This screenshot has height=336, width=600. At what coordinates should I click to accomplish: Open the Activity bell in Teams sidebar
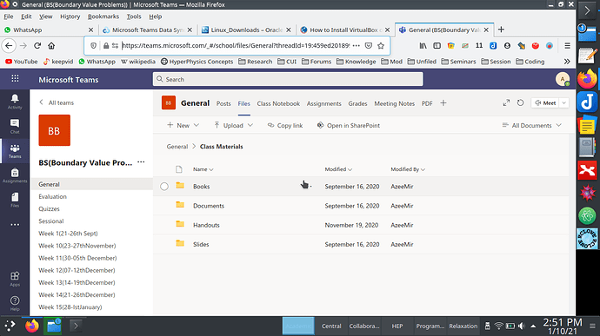click(15, 102)
